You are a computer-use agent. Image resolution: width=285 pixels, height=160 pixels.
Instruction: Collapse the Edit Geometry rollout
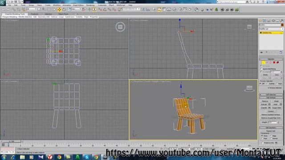click(x=271, y=128)
